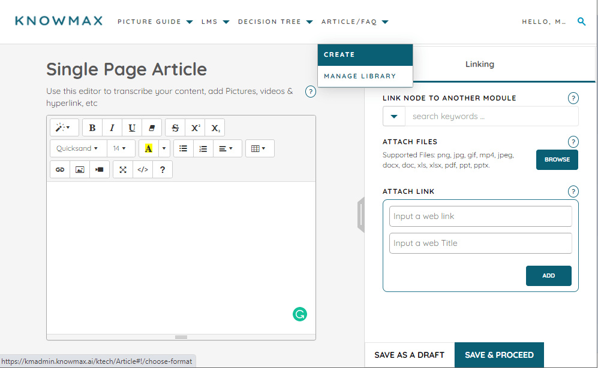Open the Grammarly checker in the editor
Image resolution: width=598 pixels, height=368 pixels.
299,314
